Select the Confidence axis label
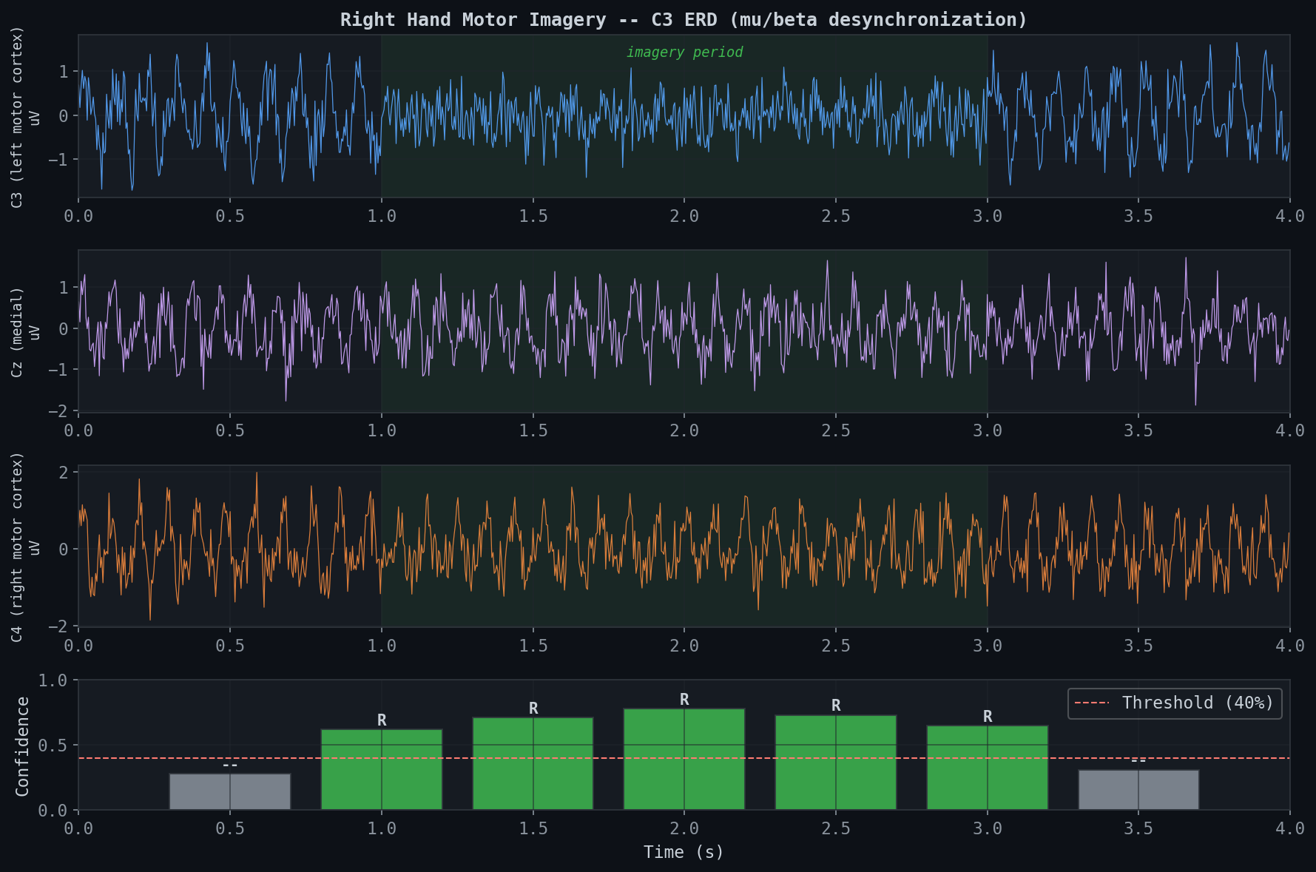Image resolution: width=1316 pixels, height=872 pixels. [x=22, y=747]
